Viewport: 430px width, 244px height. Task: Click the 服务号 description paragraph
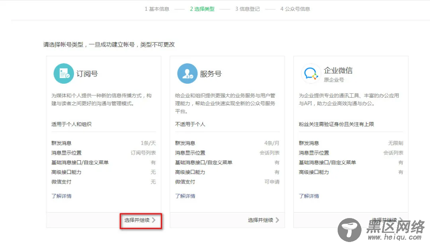225,103
